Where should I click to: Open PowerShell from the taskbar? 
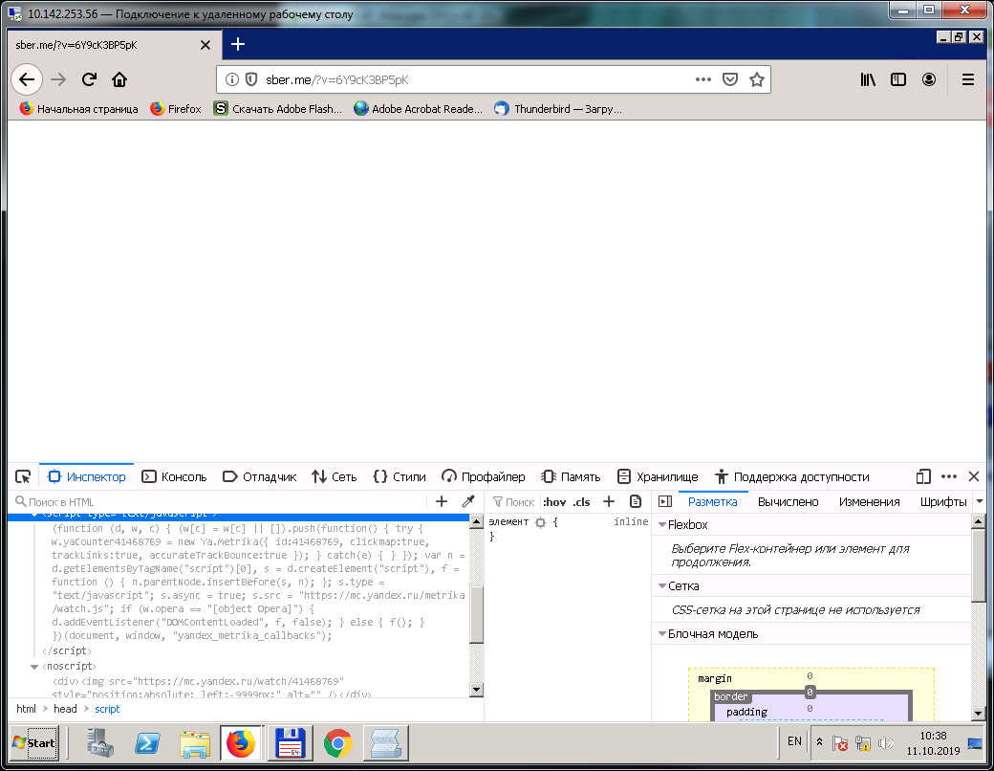click(148, 743)
